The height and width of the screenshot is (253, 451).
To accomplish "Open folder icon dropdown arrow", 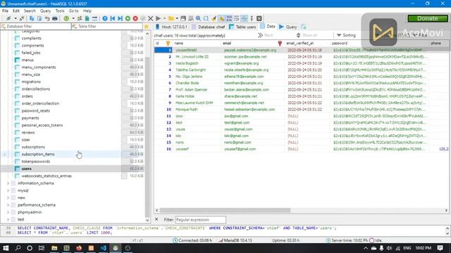I will tap(177, 18).
